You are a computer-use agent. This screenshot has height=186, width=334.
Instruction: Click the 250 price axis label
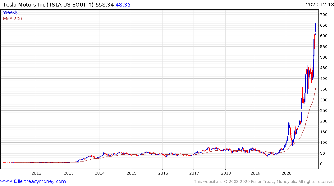(x=324, y=111)
